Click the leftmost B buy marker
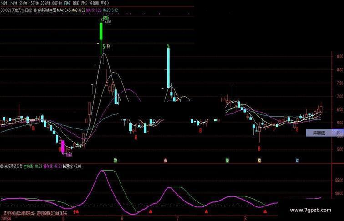The height and width of the screenshot is (221, 344). pyautogui.click(x=33, y=128)
